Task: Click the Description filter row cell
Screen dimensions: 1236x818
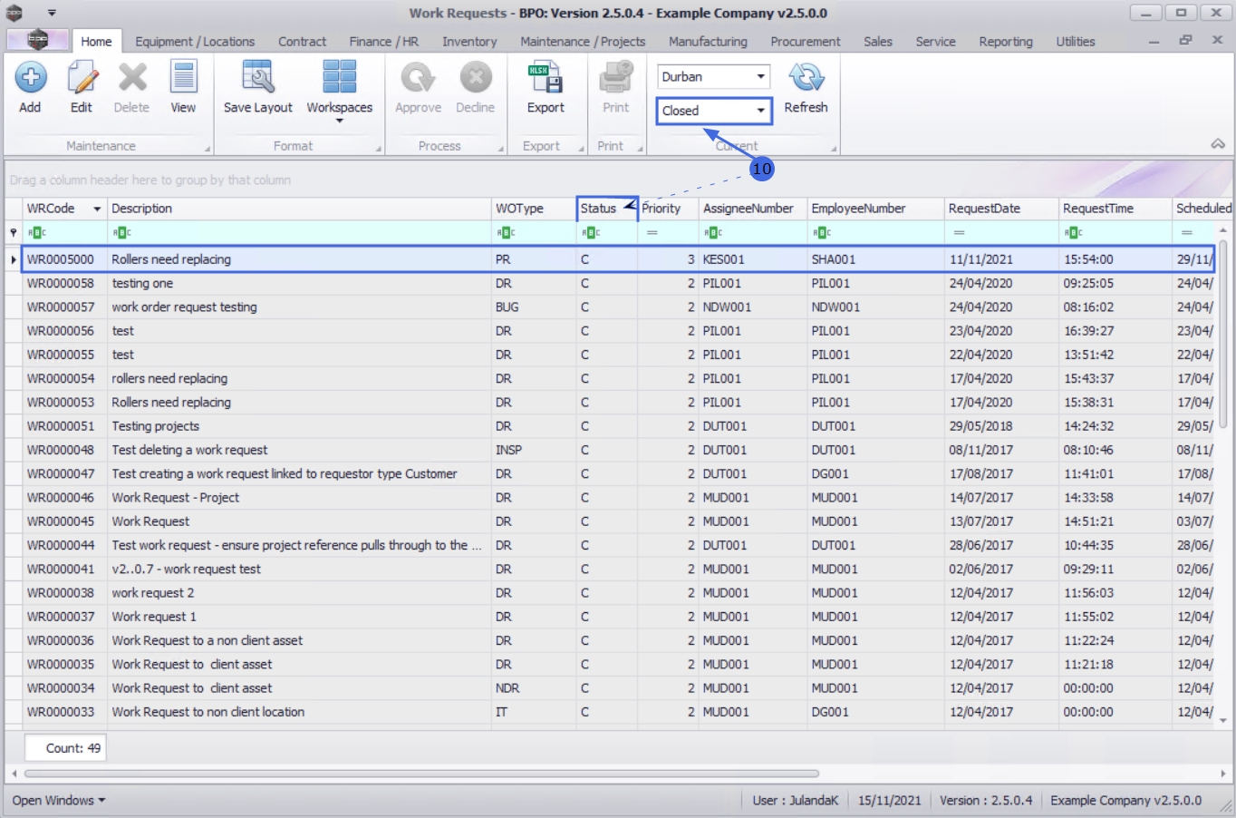Action: (x=299, y=233)
